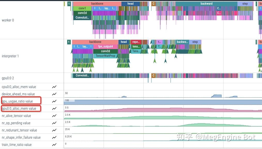Click the head slice in interpreter 1
The height and width of the screenshot is (149, 262).
click(124, 42)
